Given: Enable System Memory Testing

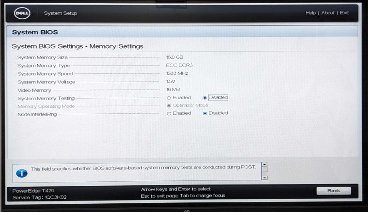Looking at the screenshot, I should point(169,98).
